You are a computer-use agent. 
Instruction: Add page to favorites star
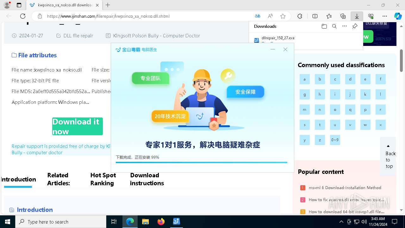[283, 16]
